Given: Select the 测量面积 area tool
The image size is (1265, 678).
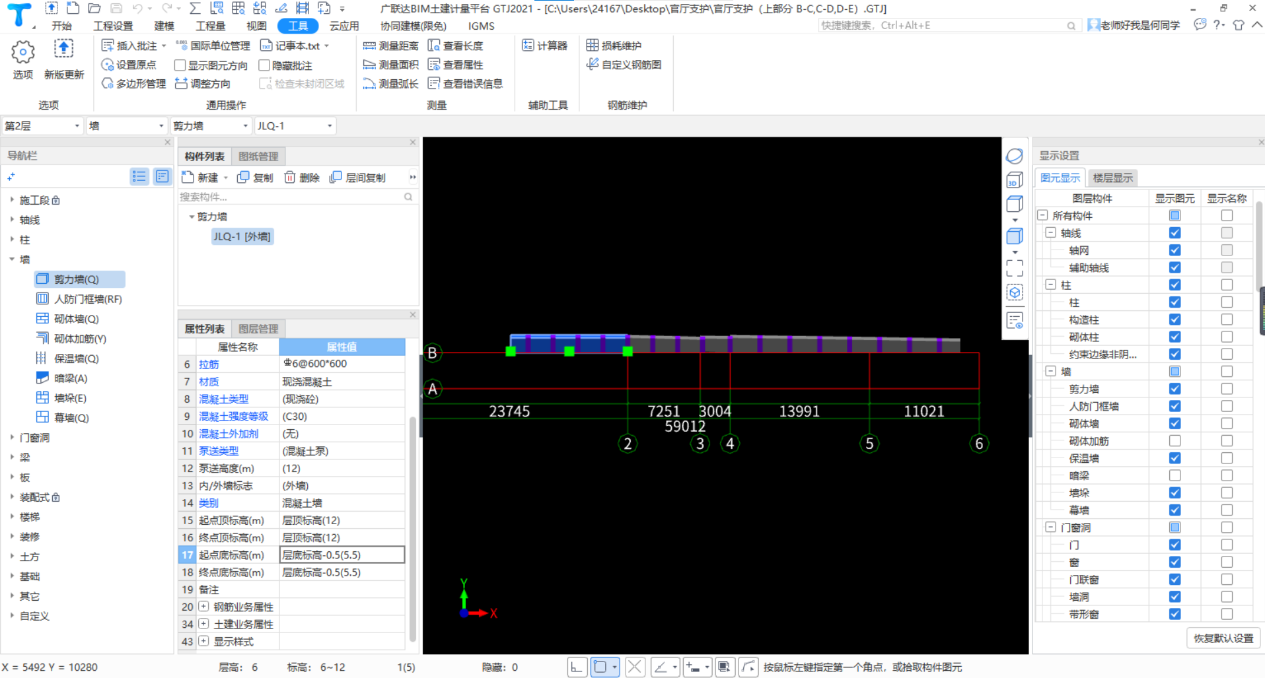Looking at the screenshot, I should (390, 65).
